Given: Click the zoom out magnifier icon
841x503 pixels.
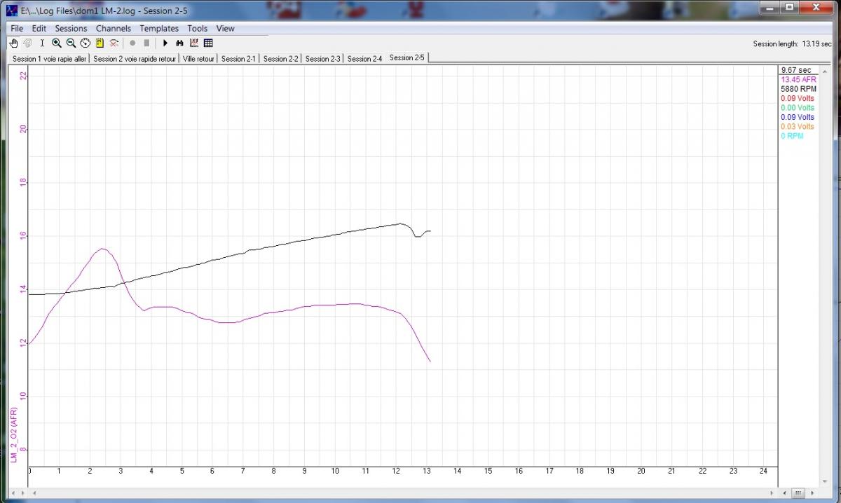Looking at the screenshot, I should [x=71, y=43].
